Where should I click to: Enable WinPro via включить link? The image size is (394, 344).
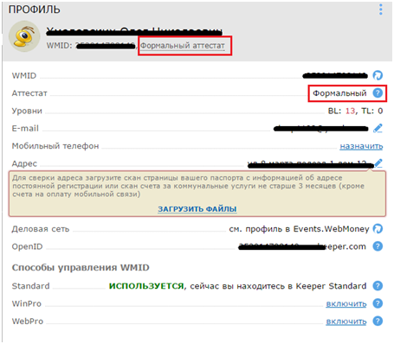pos(346,303)
